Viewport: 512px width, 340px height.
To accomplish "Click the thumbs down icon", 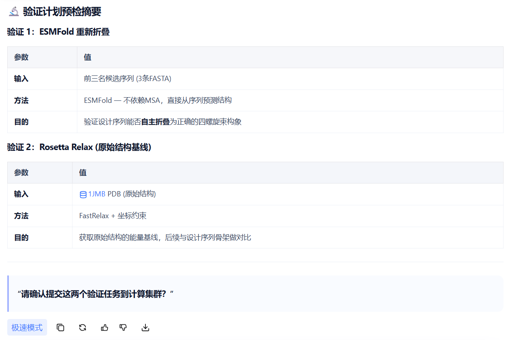I will [x=123, y=327].
